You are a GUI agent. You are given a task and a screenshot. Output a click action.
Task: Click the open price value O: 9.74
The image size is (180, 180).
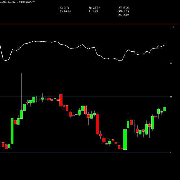[64, 8]
